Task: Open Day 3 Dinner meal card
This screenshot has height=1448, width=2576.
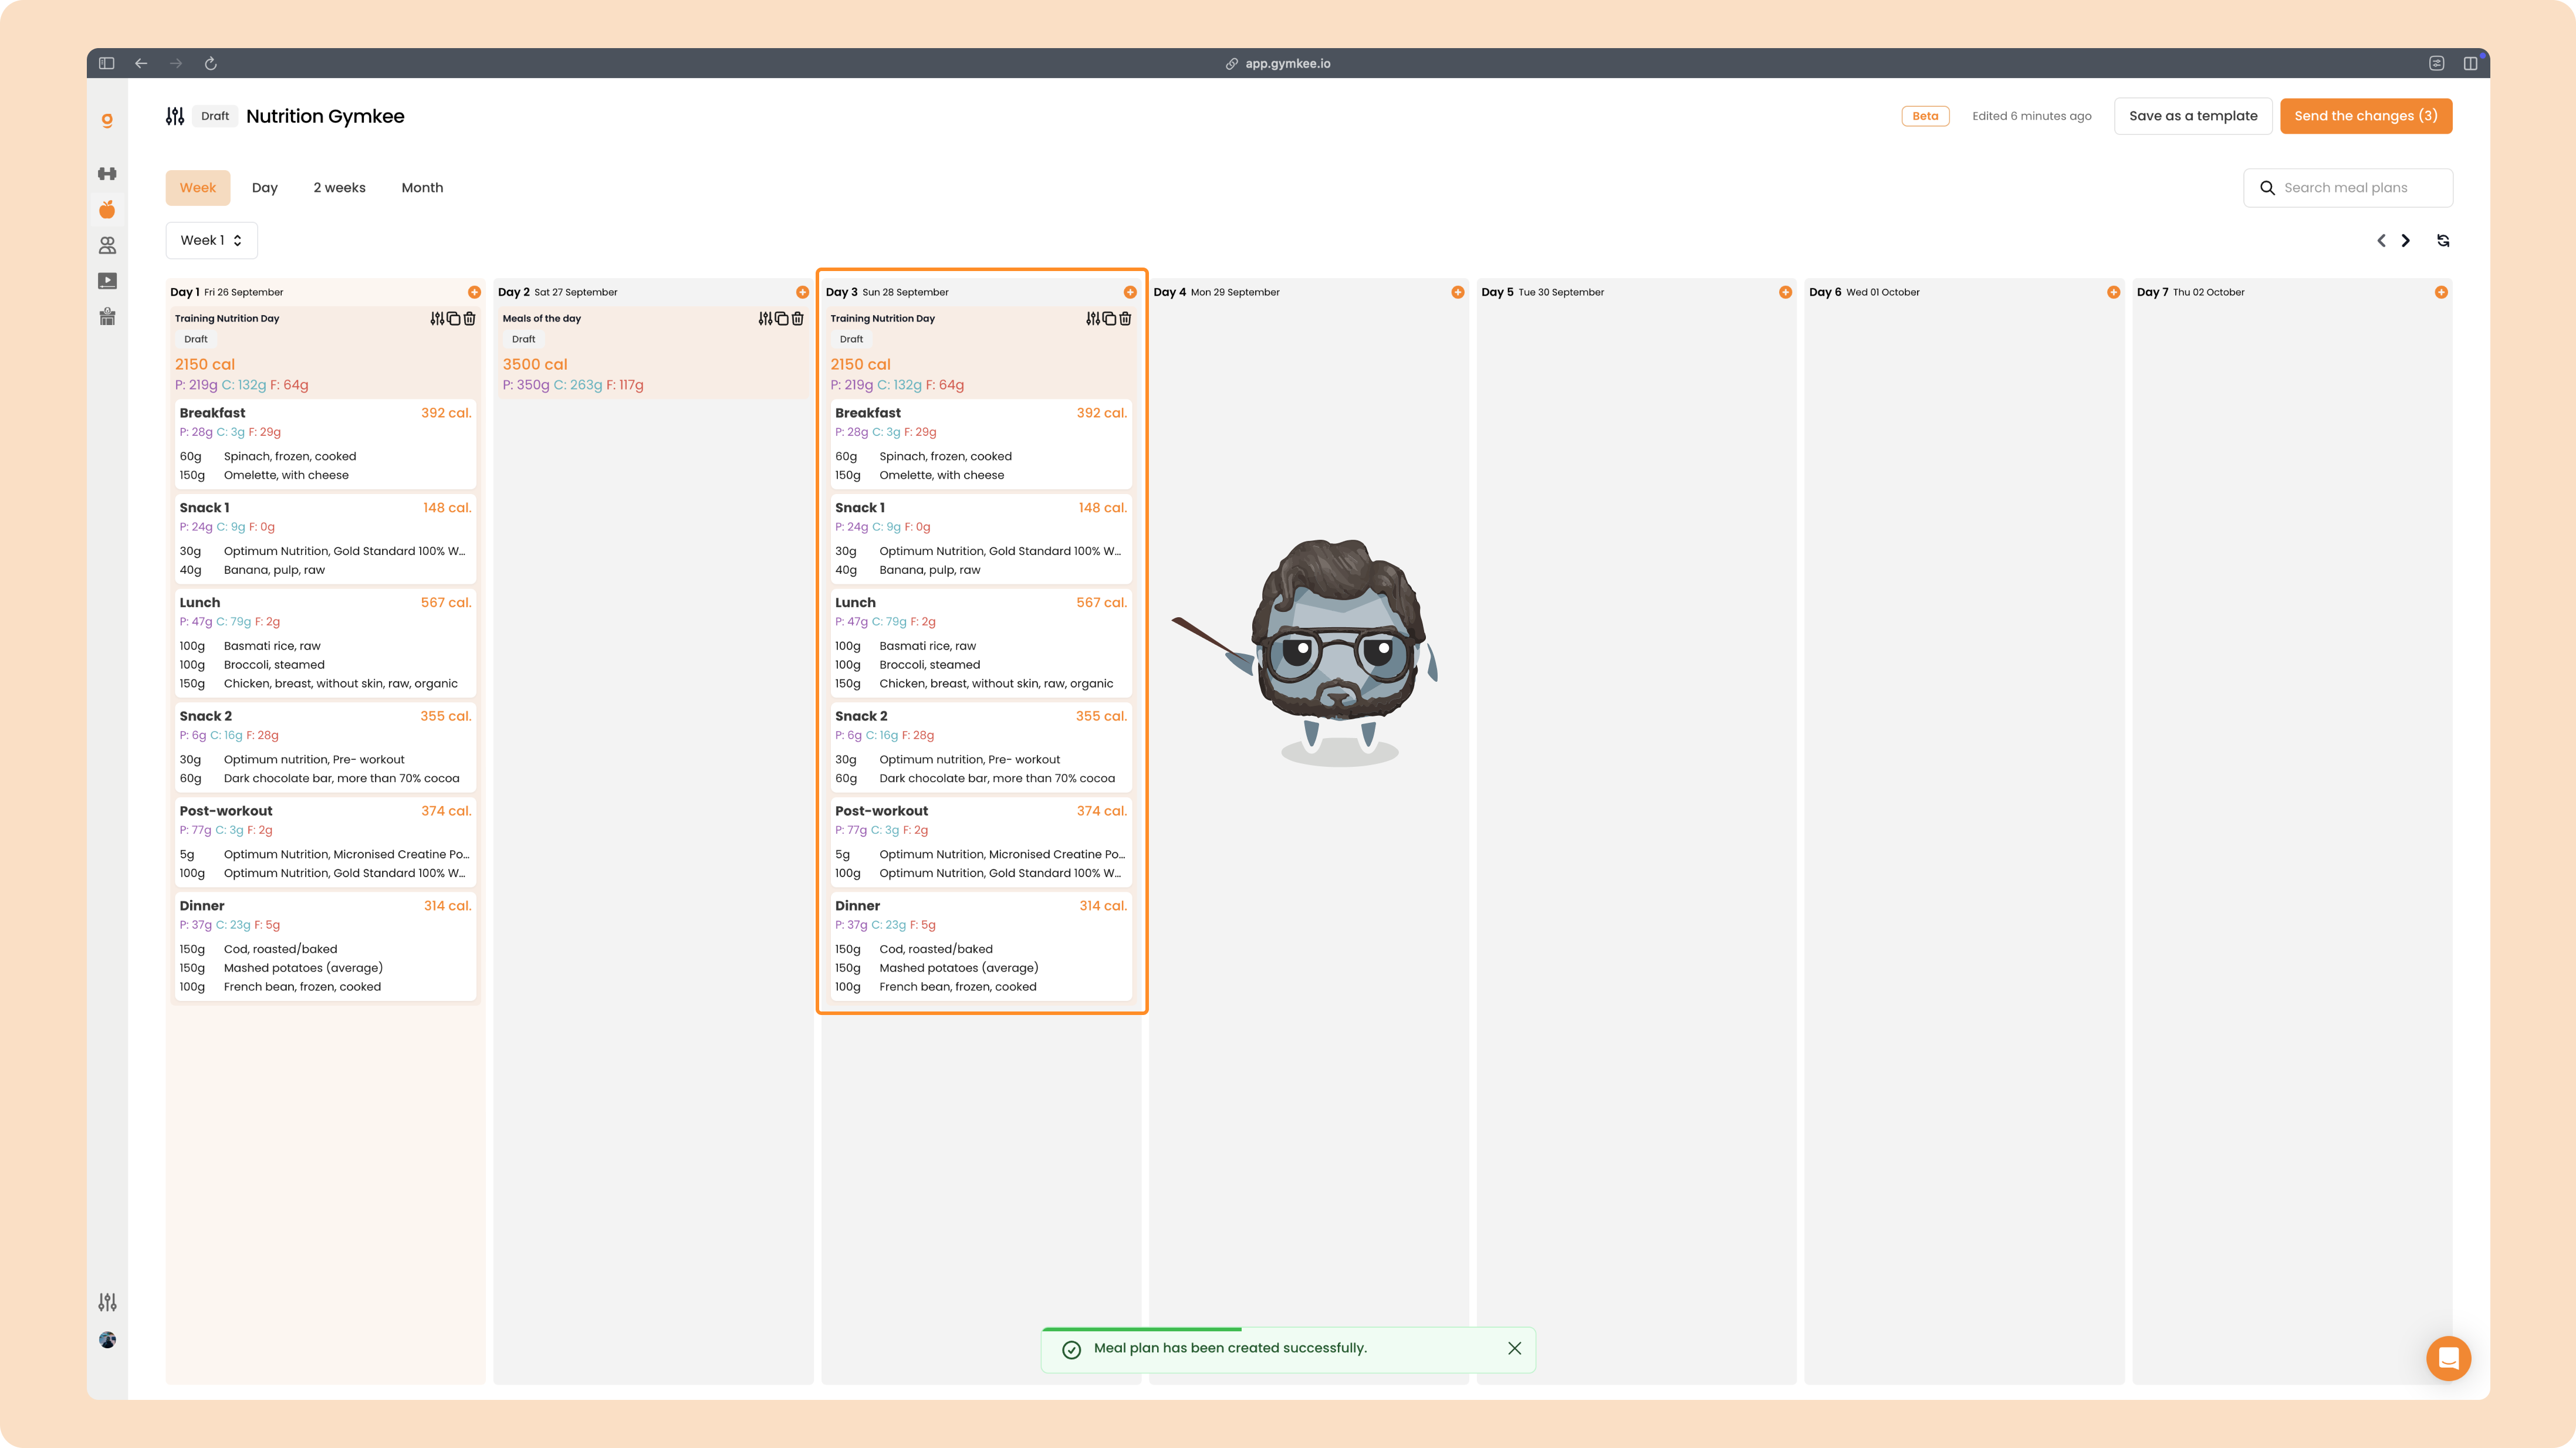Action: pyautogui.click(x=981, y=946)
